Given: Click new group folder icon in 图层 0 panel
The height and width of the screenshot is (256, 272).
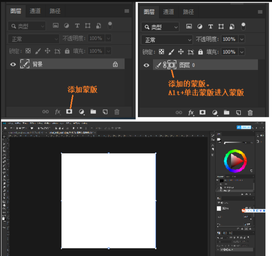Looking at the screenshot, I should (x=227, y=113).
